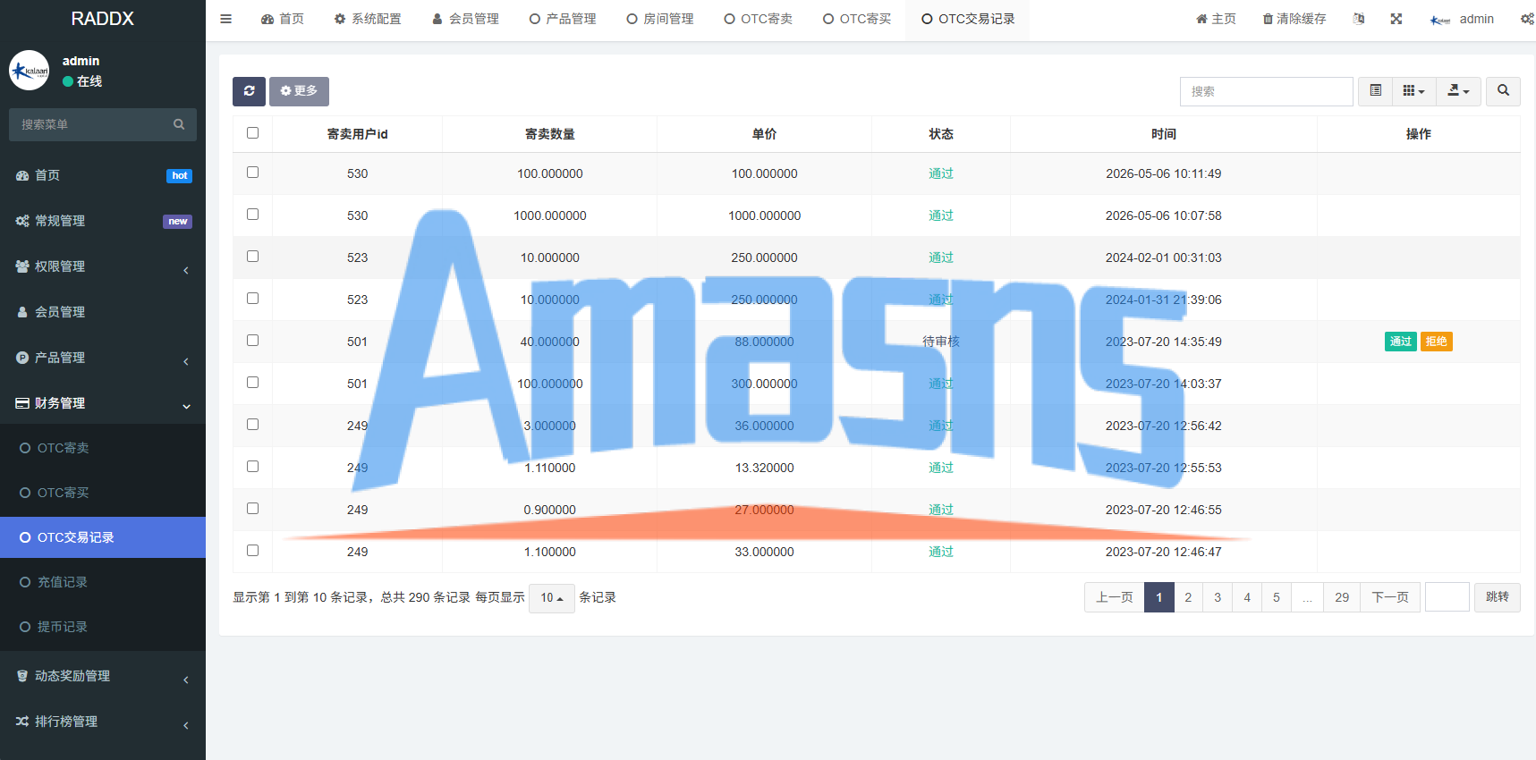1536x760 pixels.
Task: Click the 寄卖用户id column header
Action: pos(357,134)
